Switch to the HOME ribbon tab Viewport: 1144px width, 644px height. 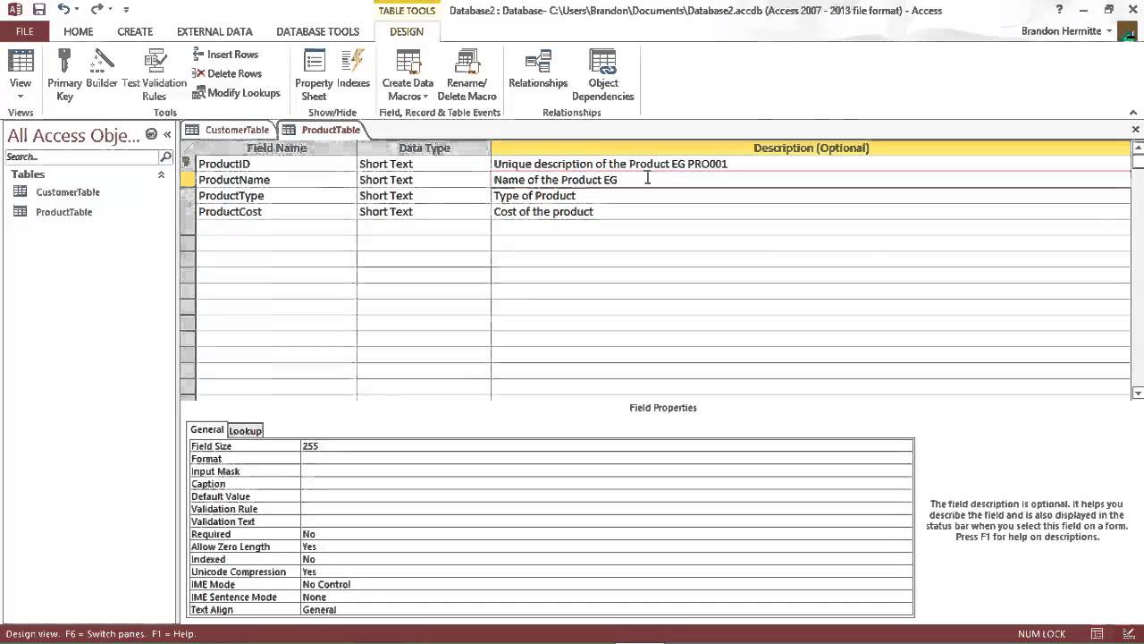(78, 31)
